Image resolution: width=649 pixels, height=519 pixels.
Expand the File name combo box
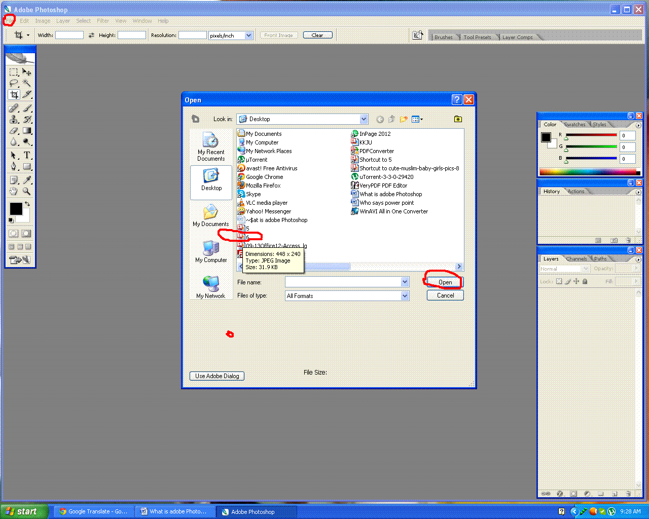[405, 282]
